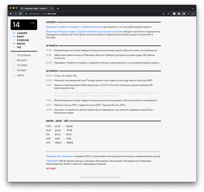Open the Chrome three-dot menu
Viewport: 204px width, 192px height.
tap(193, 14)
